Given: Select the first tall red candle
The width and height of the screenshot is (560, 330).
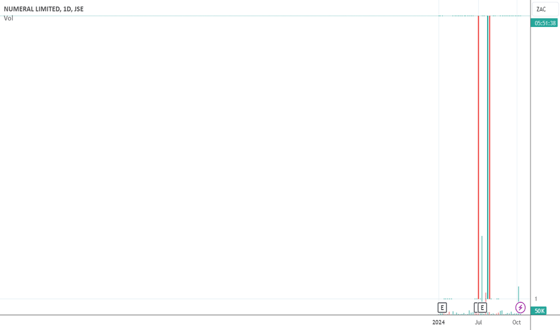Looking at the screenshot, I should 478,157.
